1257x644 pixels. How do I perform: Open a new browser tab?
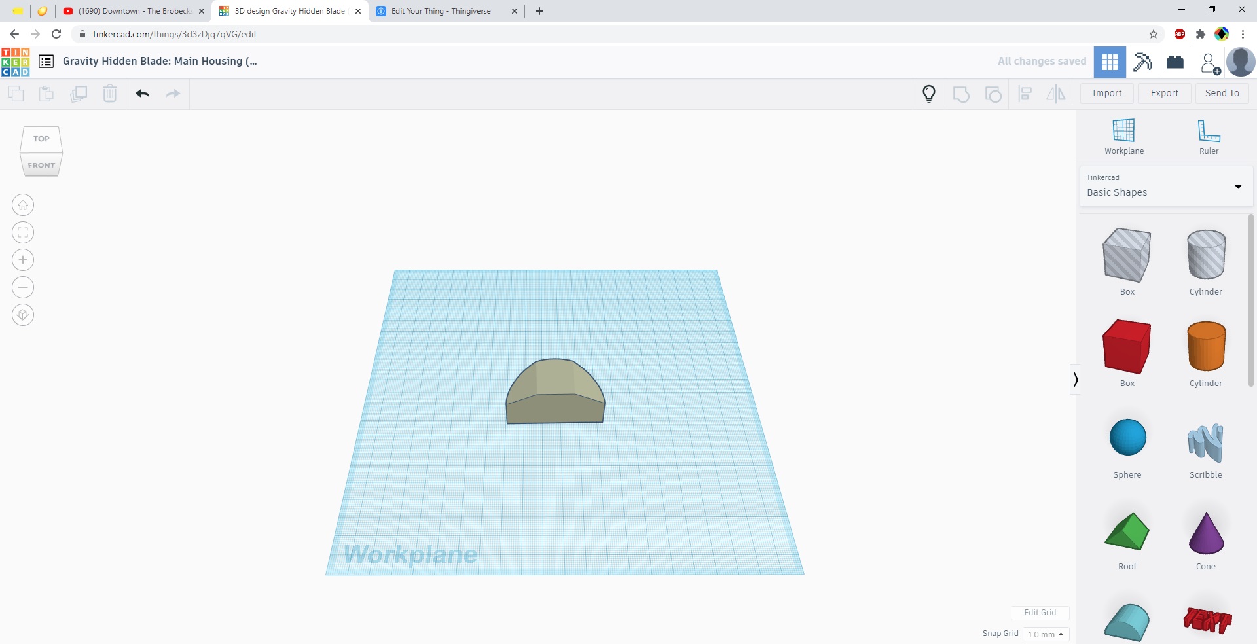click(x=539, y=11)
